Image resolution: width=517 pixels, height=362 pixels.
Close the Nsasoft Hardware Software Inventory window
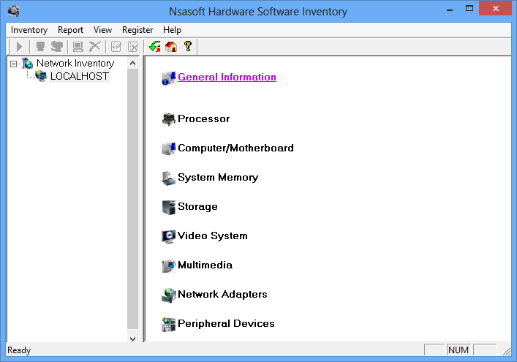tap(495, 9)
